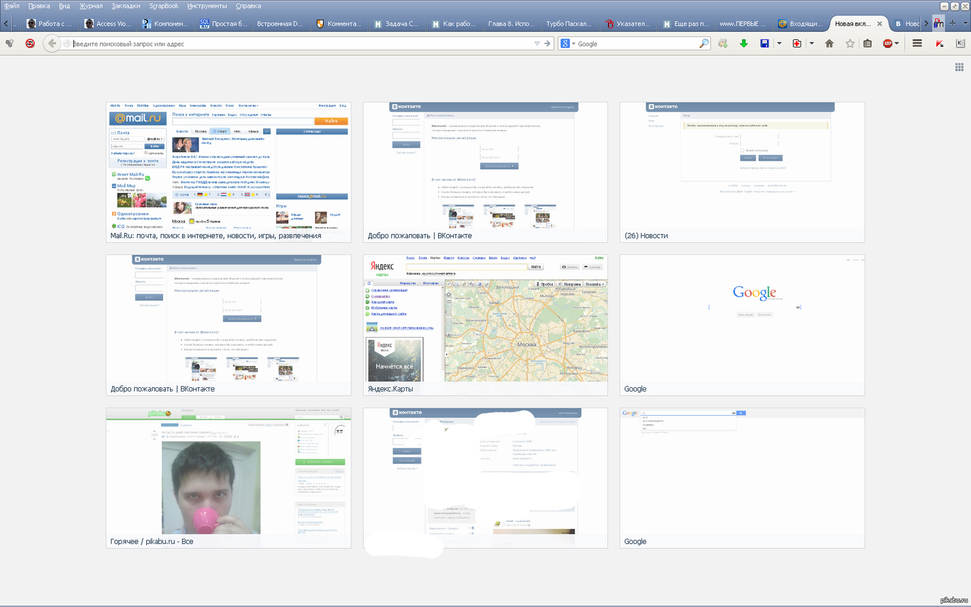This screenshot has width=971, height=607.
Task: Expand the dropdown next to the ScrapBook icon
Action: coord(811,44)
